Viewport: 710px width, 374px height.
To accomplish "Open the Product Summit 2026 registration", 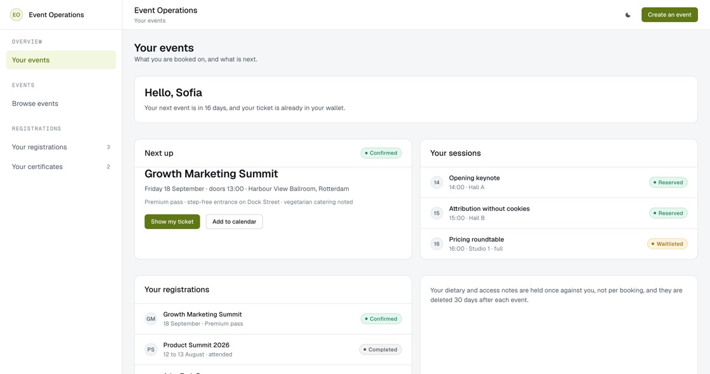I will pos(273,349).
